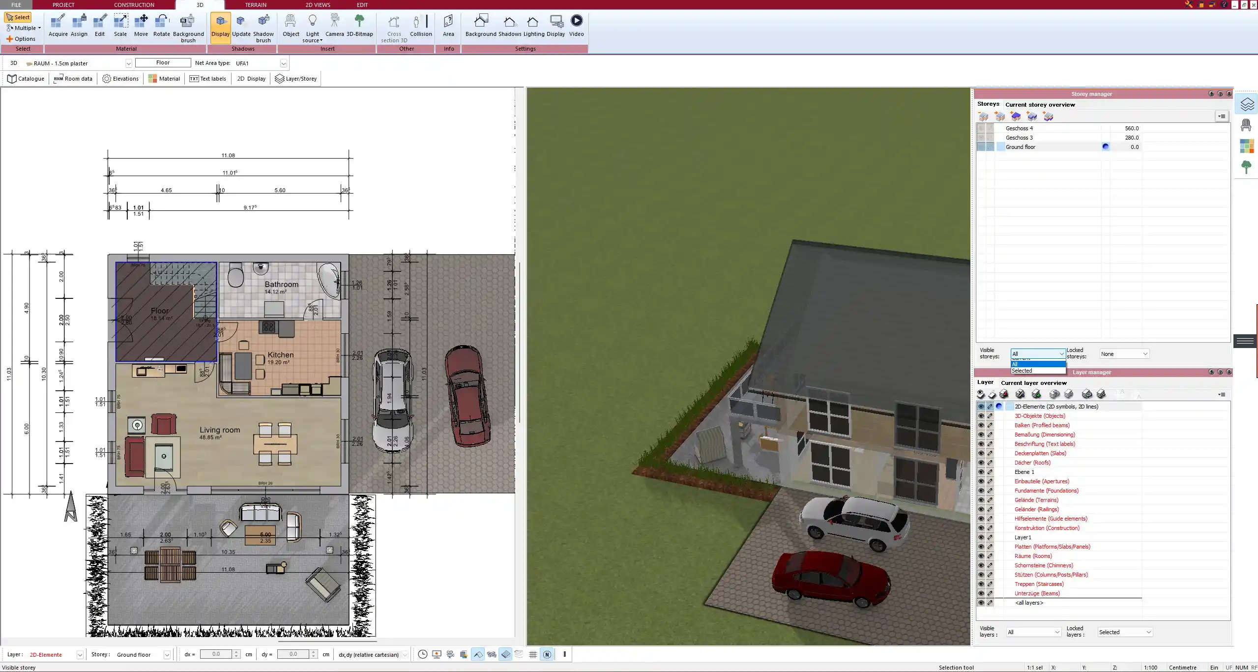Switch to the 2D VIEWS tab
The width and height of the screenshot is (1258, 672).
318,5
